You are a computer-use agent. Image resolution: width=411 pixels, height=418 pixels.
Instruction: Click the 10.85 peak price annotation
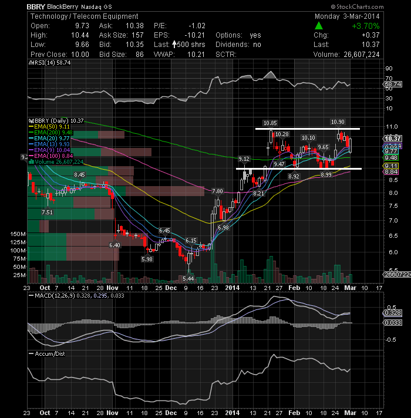tap(270, 123)
